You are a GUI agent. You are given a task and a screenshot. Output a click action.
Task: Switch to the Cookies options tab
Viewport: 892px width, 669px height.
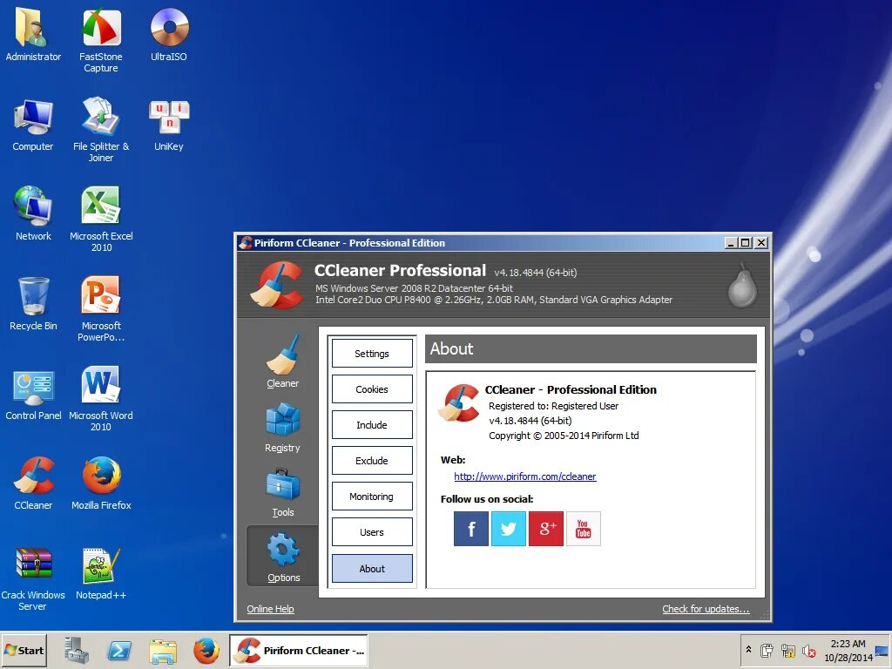click(x=372, y=389)
